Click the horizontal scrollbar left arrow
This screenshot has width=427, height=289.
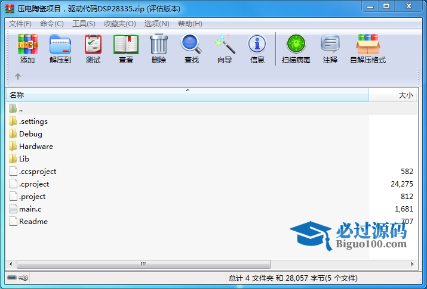(11, 264)
